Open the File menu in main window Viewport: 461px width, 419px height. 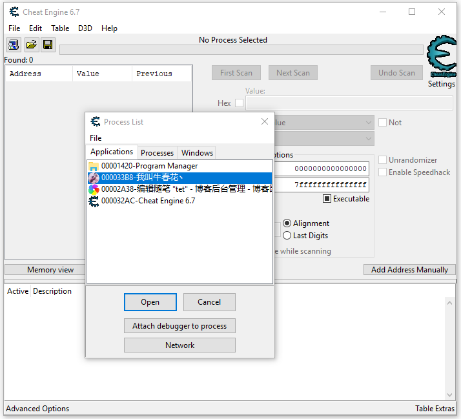[x=14, y=28]
